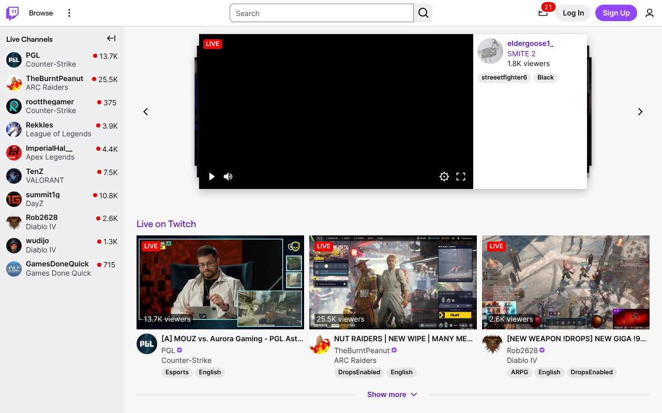
Task: Select Esports tag on PGL card
Action: 177,372
